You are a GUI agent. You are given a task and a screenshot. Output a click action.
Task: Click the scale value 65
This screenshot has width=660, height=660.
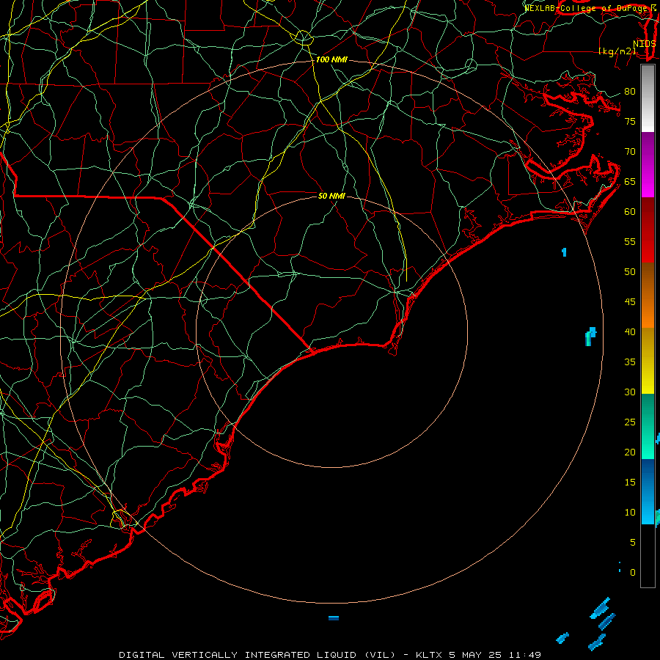[x=630, y=182]
